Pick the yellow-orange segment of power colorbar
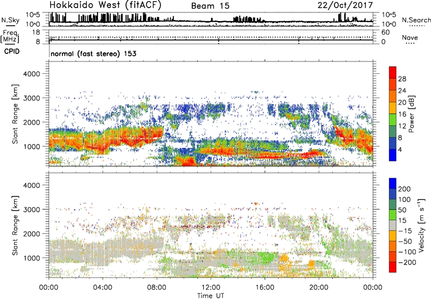The image size is (431, 299). click(x=393, y=108)
